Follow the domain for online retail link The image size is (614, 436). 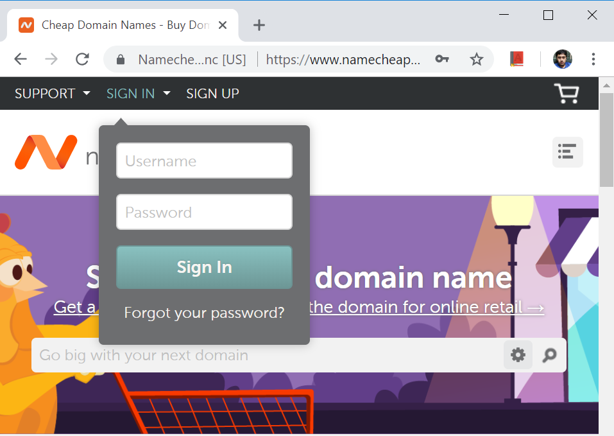click(425, 307)
